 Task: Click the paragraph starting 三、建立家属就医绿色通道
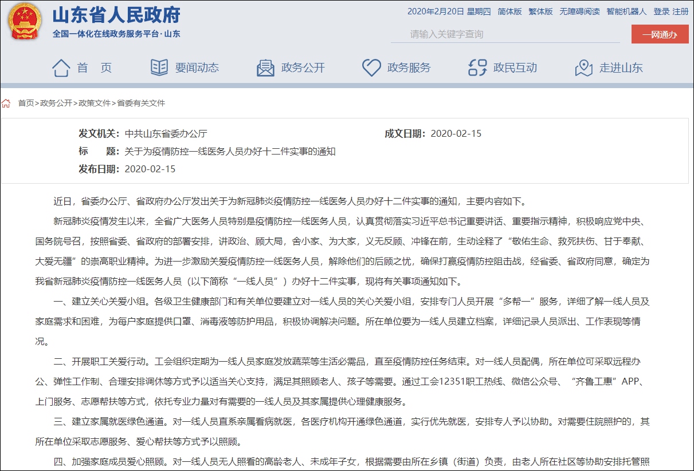tap(342, 432)
